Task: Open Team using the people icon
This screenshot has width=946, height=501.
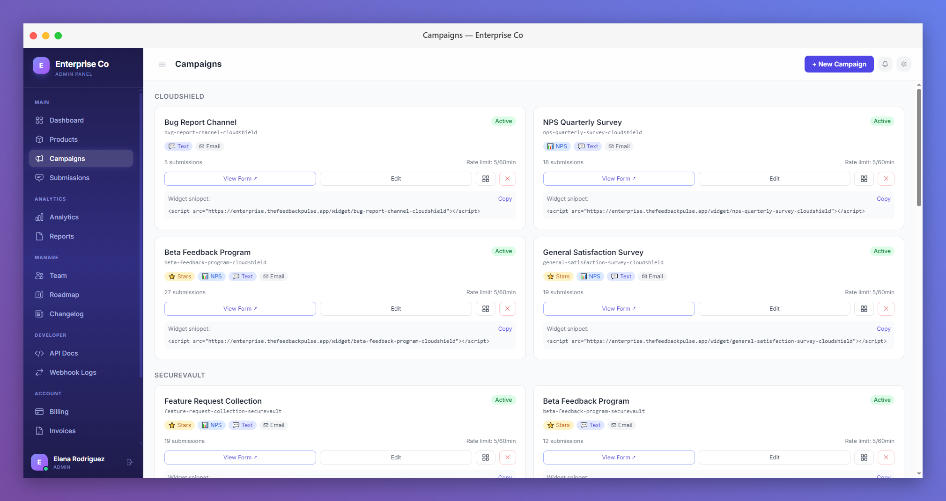Action: pos(40,276)
